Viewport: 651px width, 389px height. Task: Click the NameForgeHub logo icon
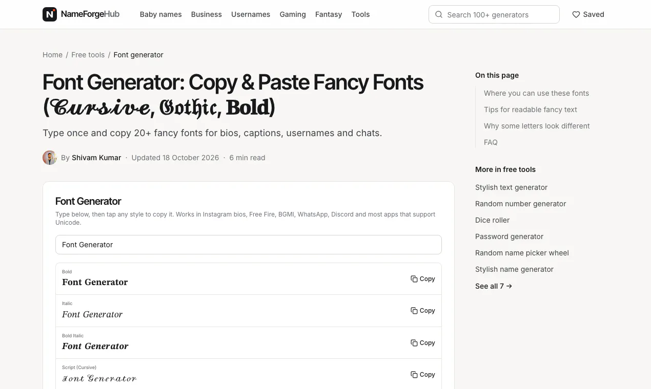click(50, 14)
